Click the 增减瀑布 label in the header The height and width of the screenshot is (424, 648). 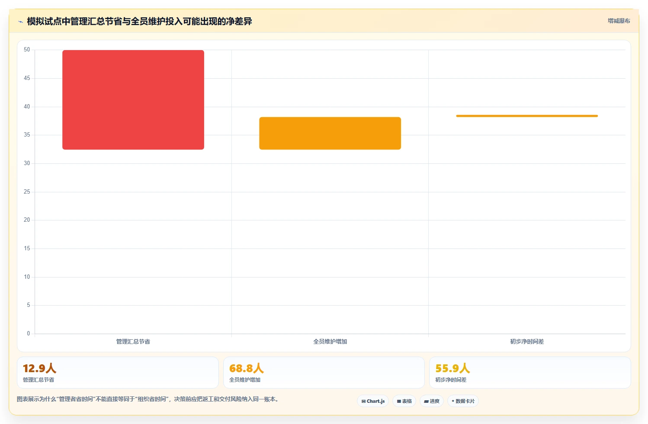619,21
